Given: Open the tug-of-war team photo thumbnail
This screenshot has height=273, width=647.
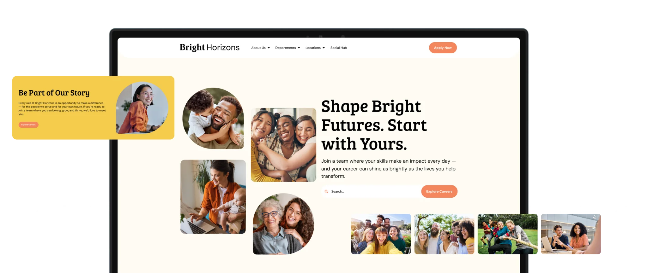Looking at the screenshot, I should [507, 234].
